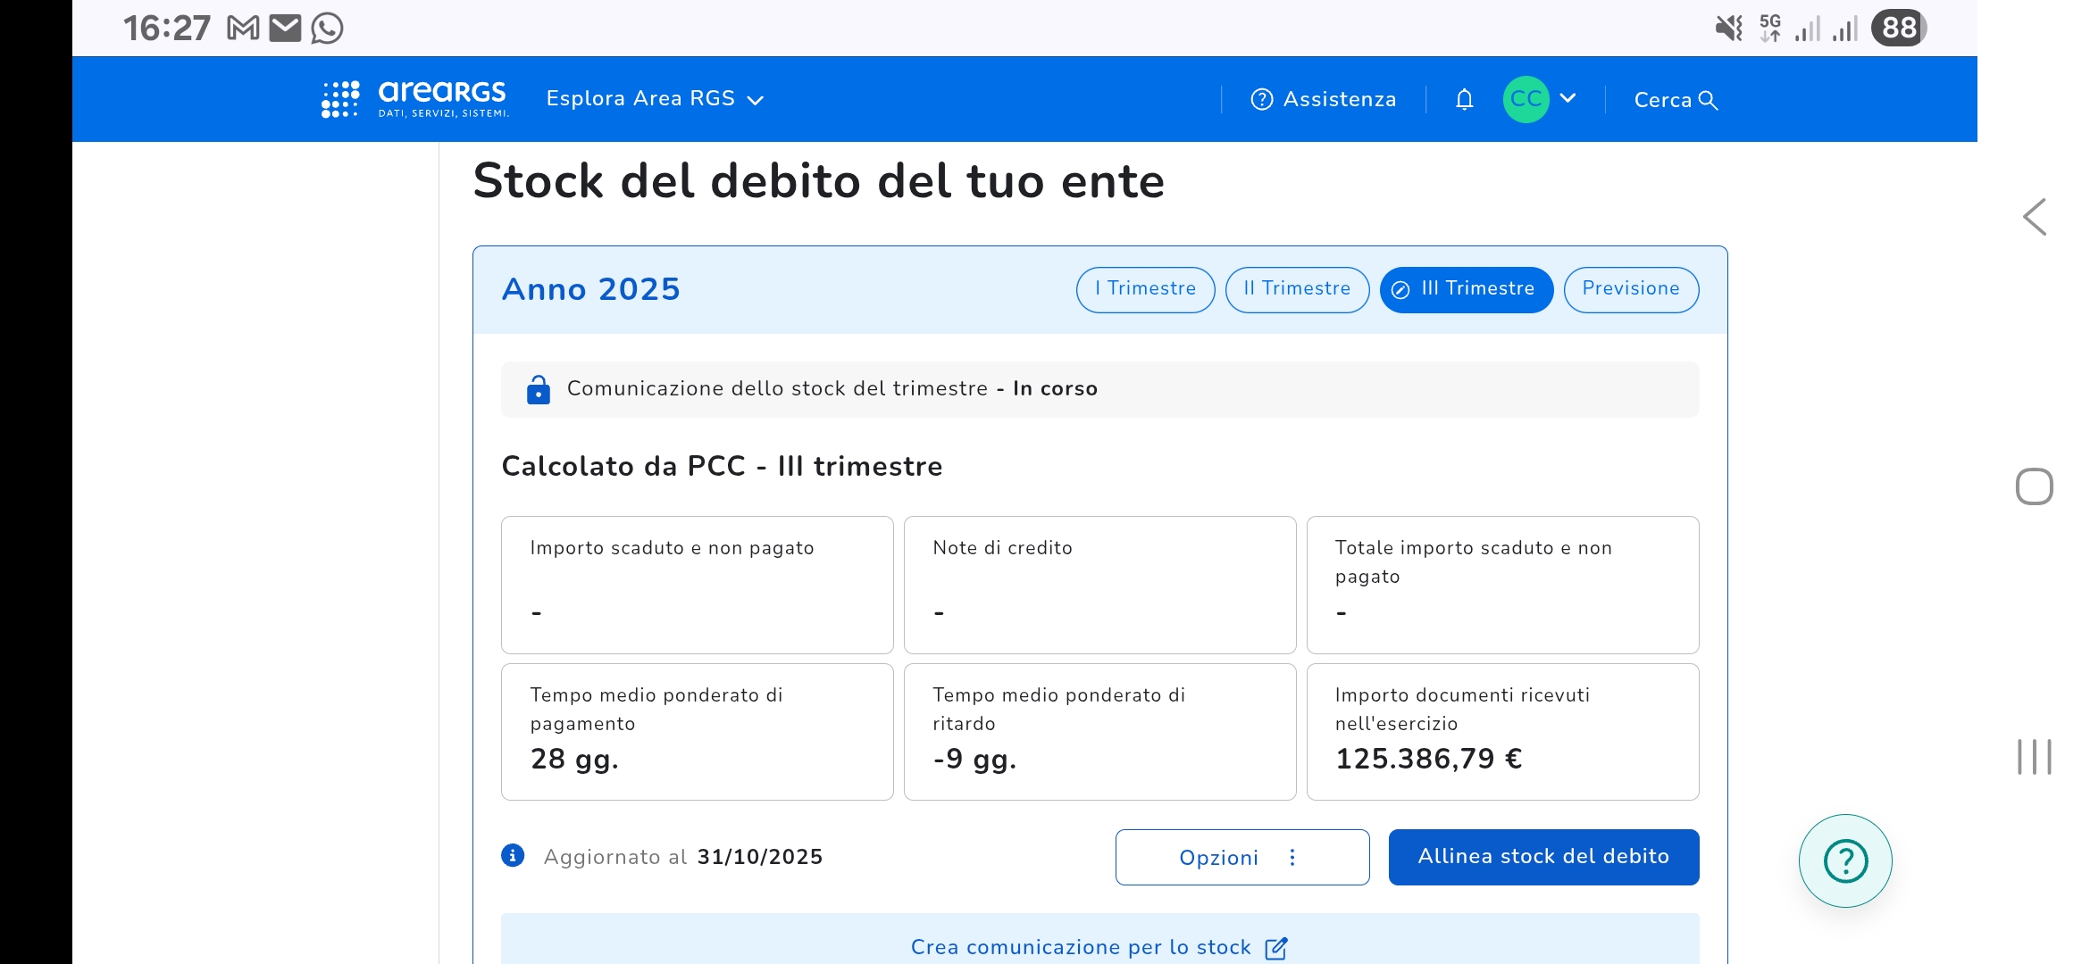Expand the user account chevron
Screen dimensions: 2090x964
click(1567, 98)
